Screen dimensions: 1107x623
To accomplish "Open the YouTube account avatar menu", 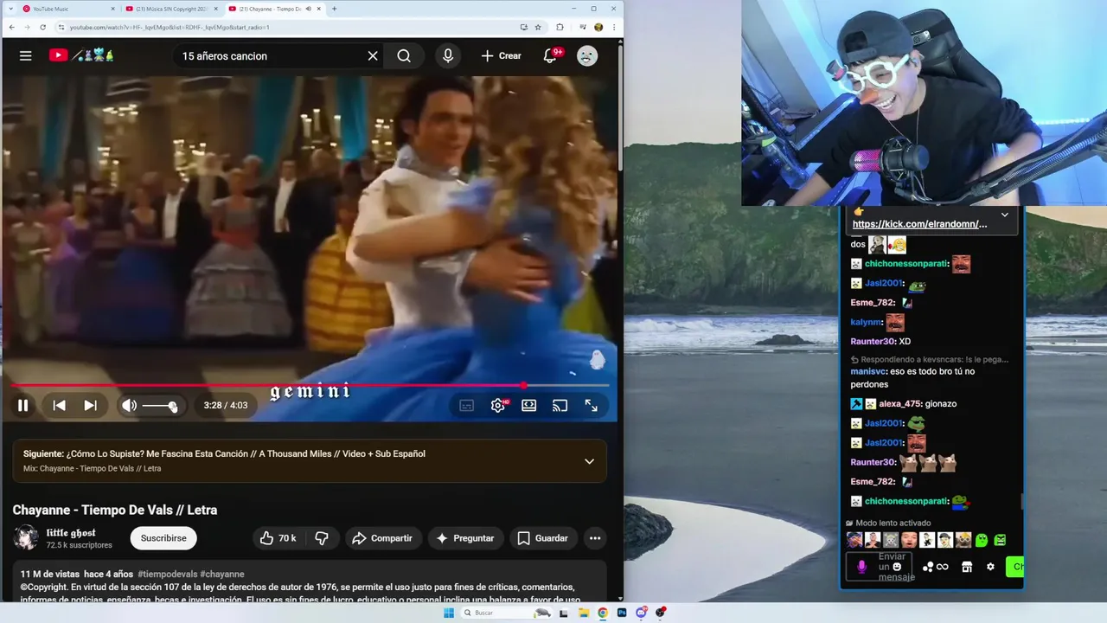I will 587,55.
